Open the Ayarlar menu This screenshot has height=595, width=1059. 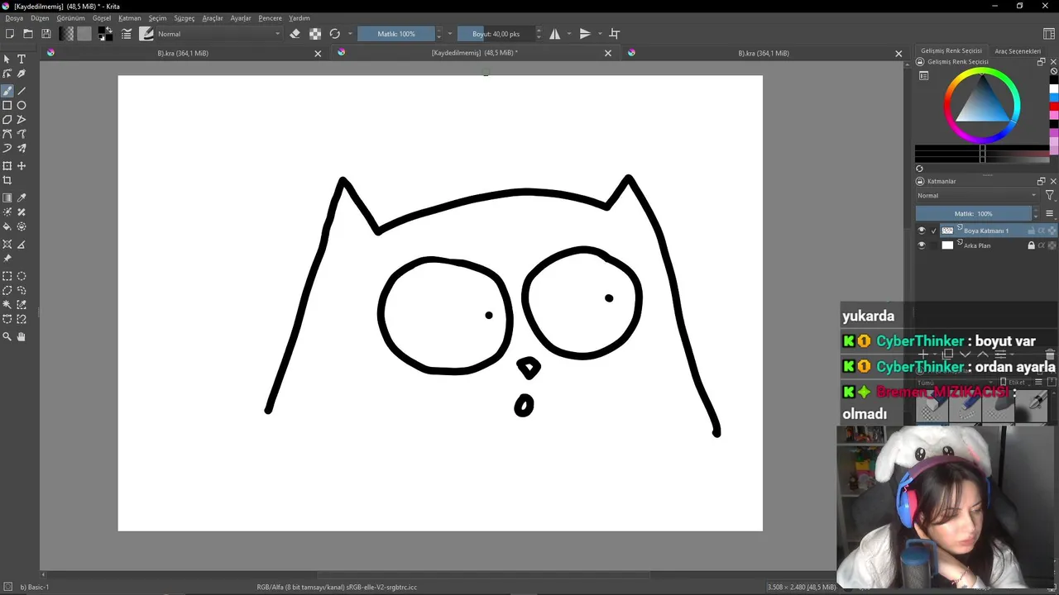241,18
